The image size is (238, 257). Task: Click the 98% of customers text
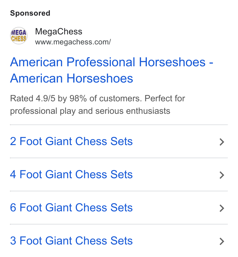point(106,98)
